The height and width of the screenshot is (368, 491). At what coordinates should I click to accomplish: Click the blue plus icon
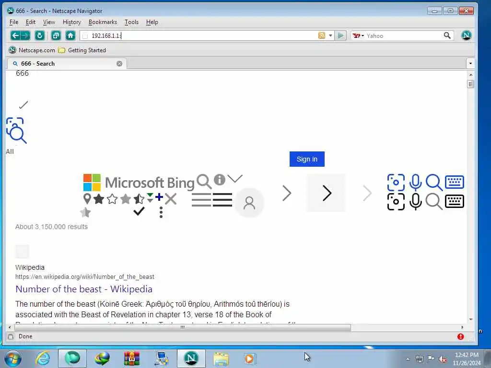pos(159,197)
